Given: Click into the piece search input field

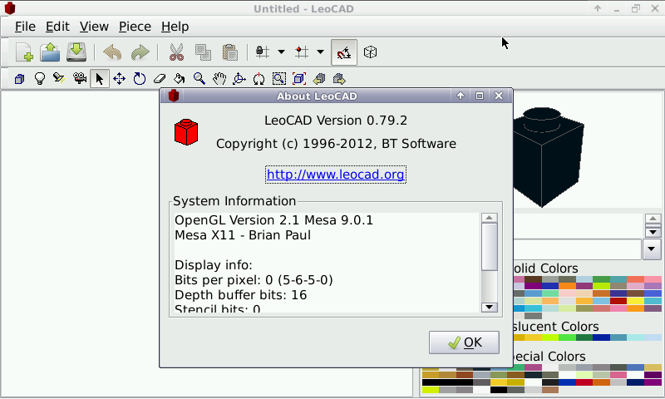Looking at the screenshot, I should tap(577, 249).
